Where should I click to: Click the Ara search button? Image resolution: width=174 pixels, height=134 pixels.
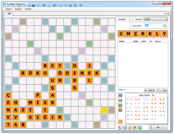tap(158, 127)
